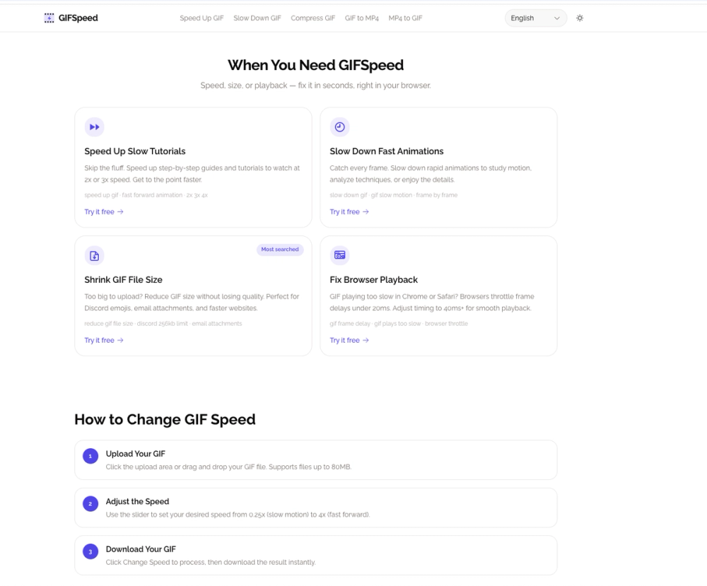Click the clock icon on Slow Down card
Viewport: 707px width, 586px height.
pos(340,127)
